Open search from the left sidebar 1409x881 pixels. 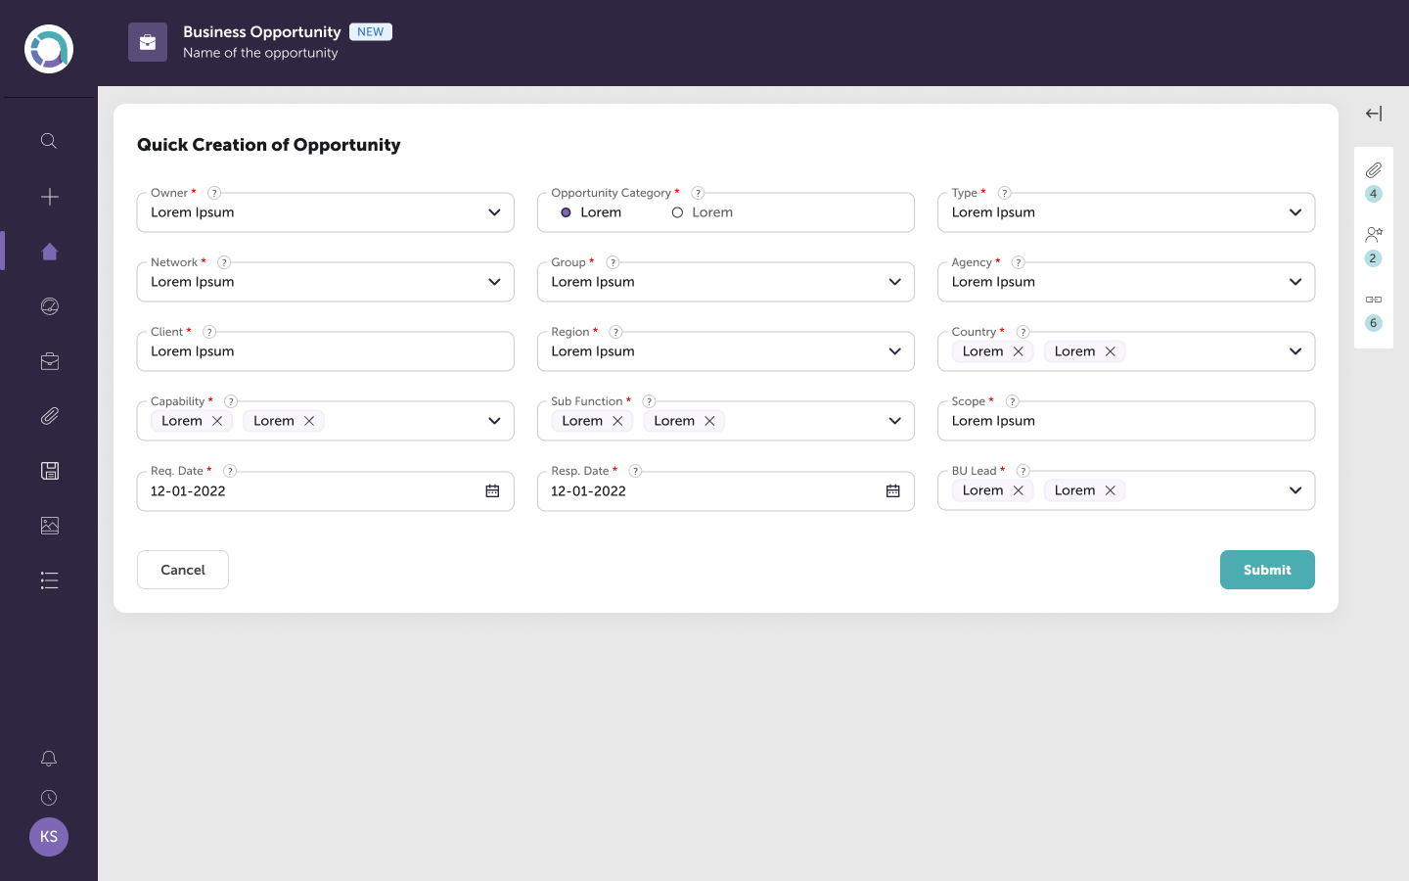49,141
